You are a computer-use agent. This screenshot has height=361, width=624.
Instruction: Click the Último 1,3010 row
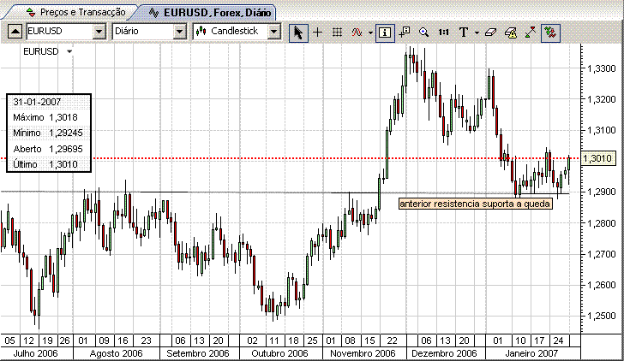click(x=49, y=164)
